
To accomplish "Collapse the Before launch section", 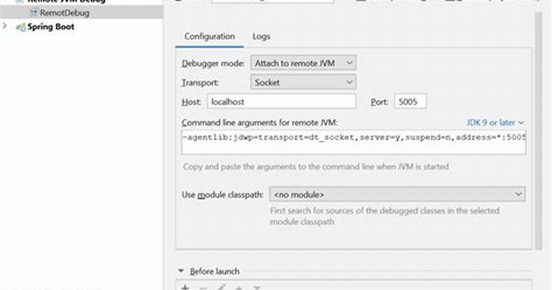I will 181,271.
